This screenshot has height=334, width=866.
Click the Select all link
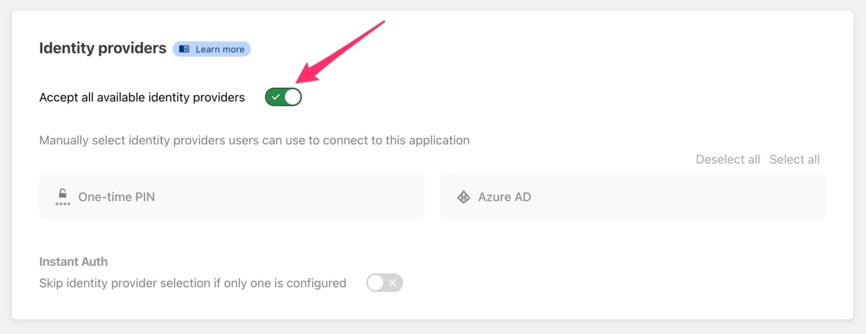(x=794, y=159)
